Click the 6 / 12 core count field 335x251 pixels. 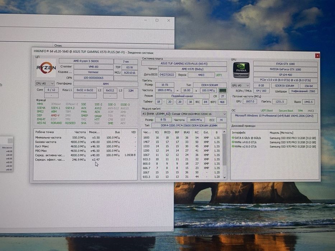[51, 90]
